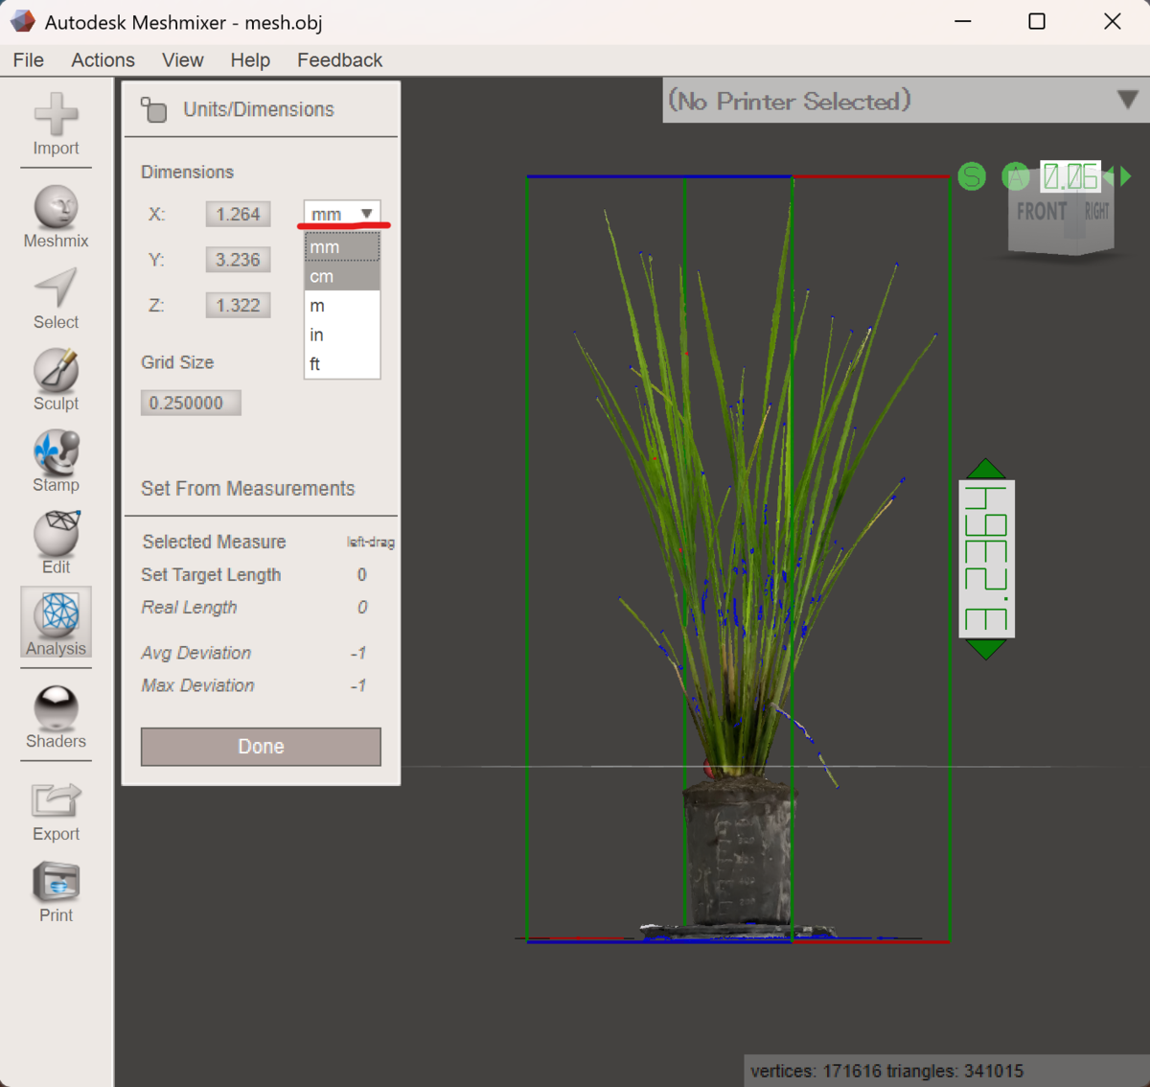Click the green up arrow above height value
The image size is (1150, 1087).
(x=986, y=469)
